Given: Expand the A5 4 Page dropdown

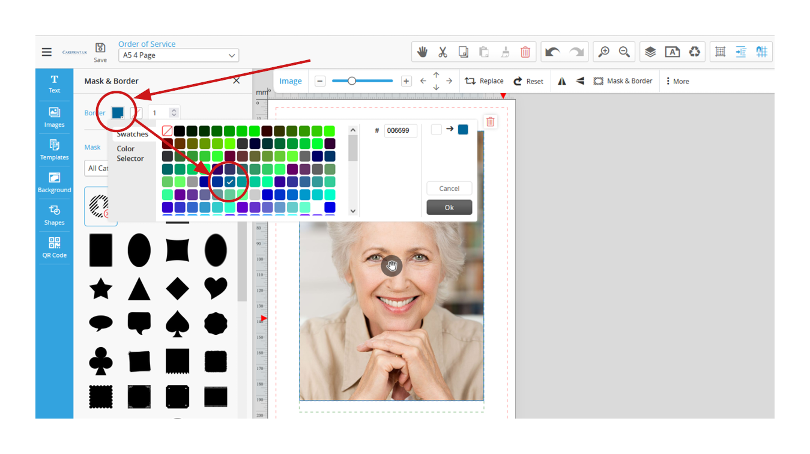Looking at the screenshot, I should 178,56.
